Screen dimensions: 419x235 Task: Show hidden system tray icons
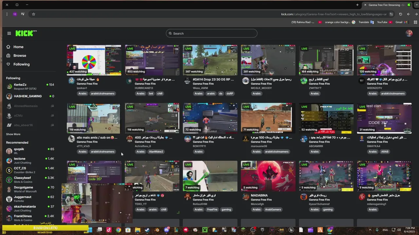click(370, 230)
